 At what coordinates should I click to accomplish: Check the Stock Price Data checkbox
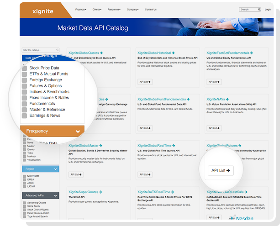tap(25, 68)
